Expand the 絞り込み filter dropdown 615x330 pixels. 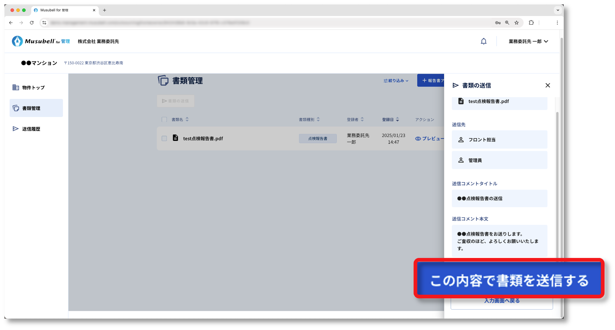[396, 81]
